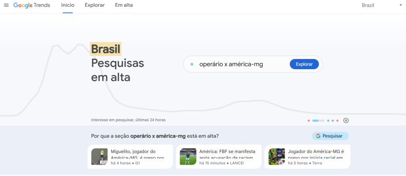Click the highlighted Brasil heading

[x=105, y=49]
